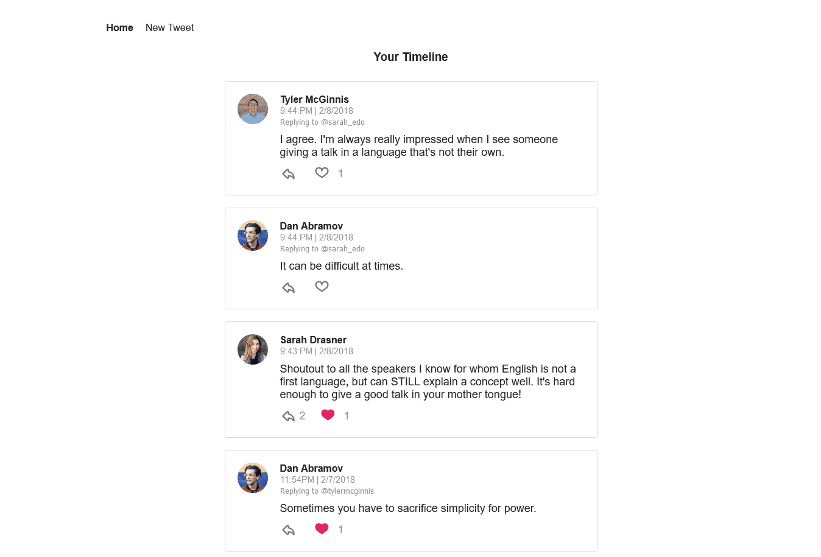
Task: Click the reply count on Sarah's tweet
Action: [x=302, y=415]
